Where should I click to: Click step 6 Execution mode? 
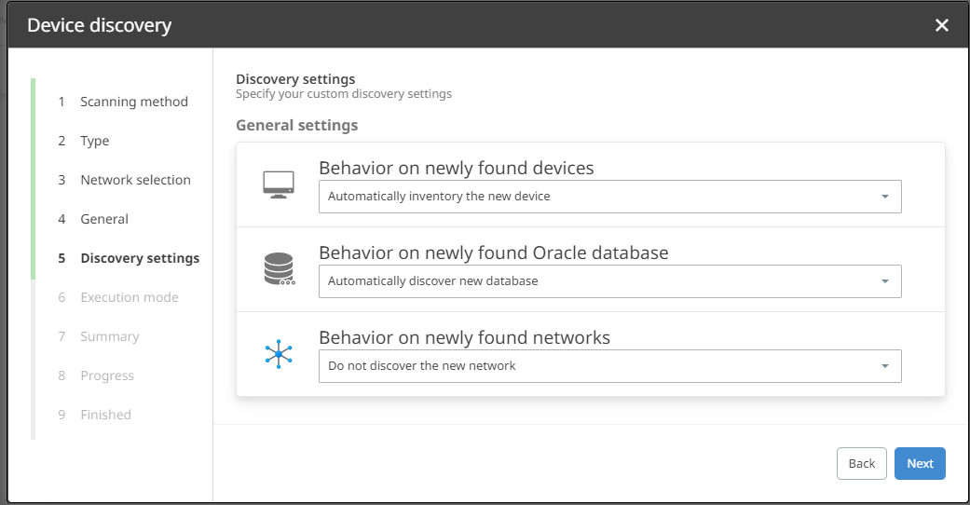(129, 297)
